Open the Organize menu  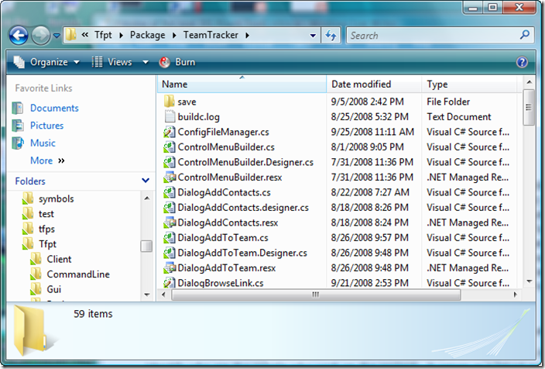46,62
